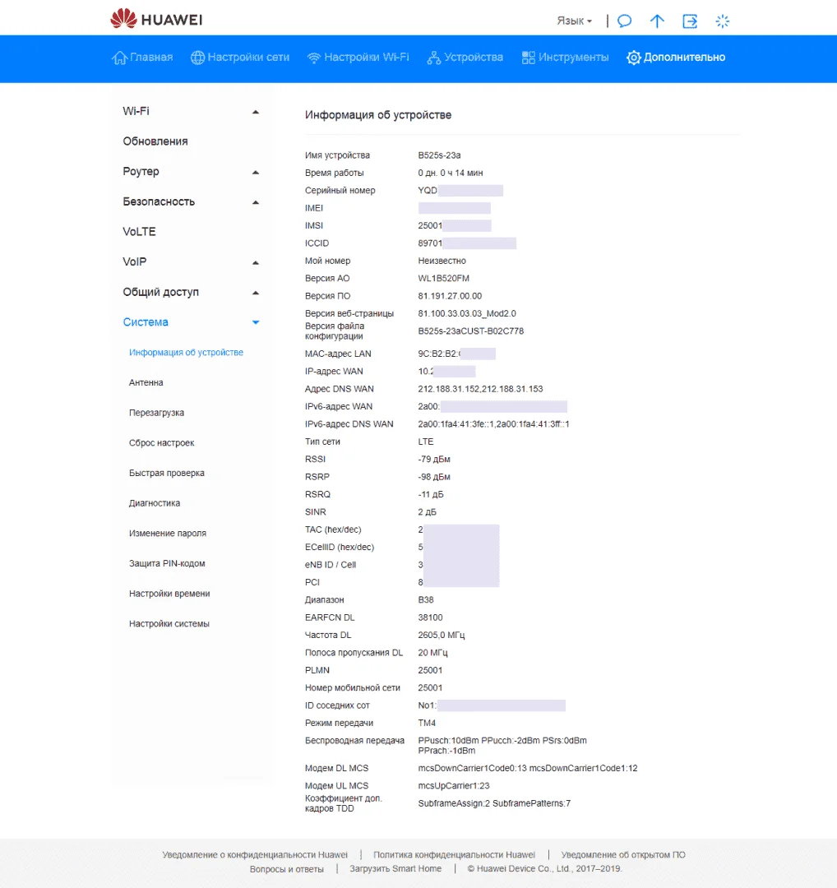The height and width of the screenshot is (888, 837).
Task: Click the gear icon beside Дополнительно
Action: pyautogui.click(x=633, y=58)
